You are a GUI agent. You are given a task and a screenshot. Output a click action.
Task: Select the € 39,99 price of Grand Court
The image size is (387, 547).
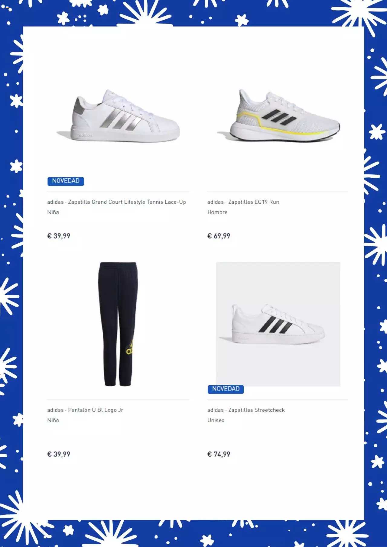pyautogui.click(x=59, y=236)
